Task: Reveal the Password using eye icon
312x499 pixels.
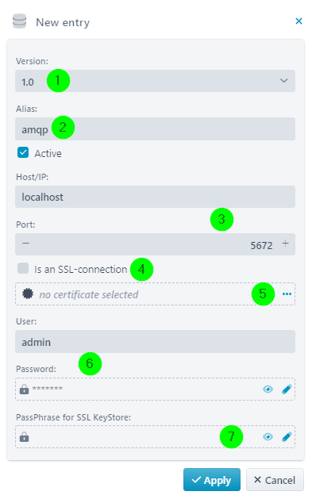Action: [268, 389]
